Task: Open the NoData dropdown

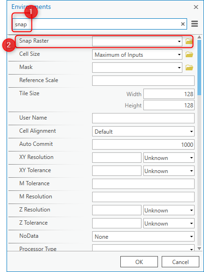Action: pyautogui.click(x=143, y=236)
